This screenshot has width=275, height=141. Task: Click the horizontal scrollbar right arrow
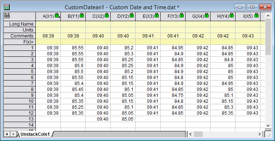(260, 134)
